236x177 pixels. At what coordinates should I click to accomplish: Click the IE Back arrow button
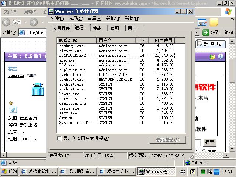point(6,22)
